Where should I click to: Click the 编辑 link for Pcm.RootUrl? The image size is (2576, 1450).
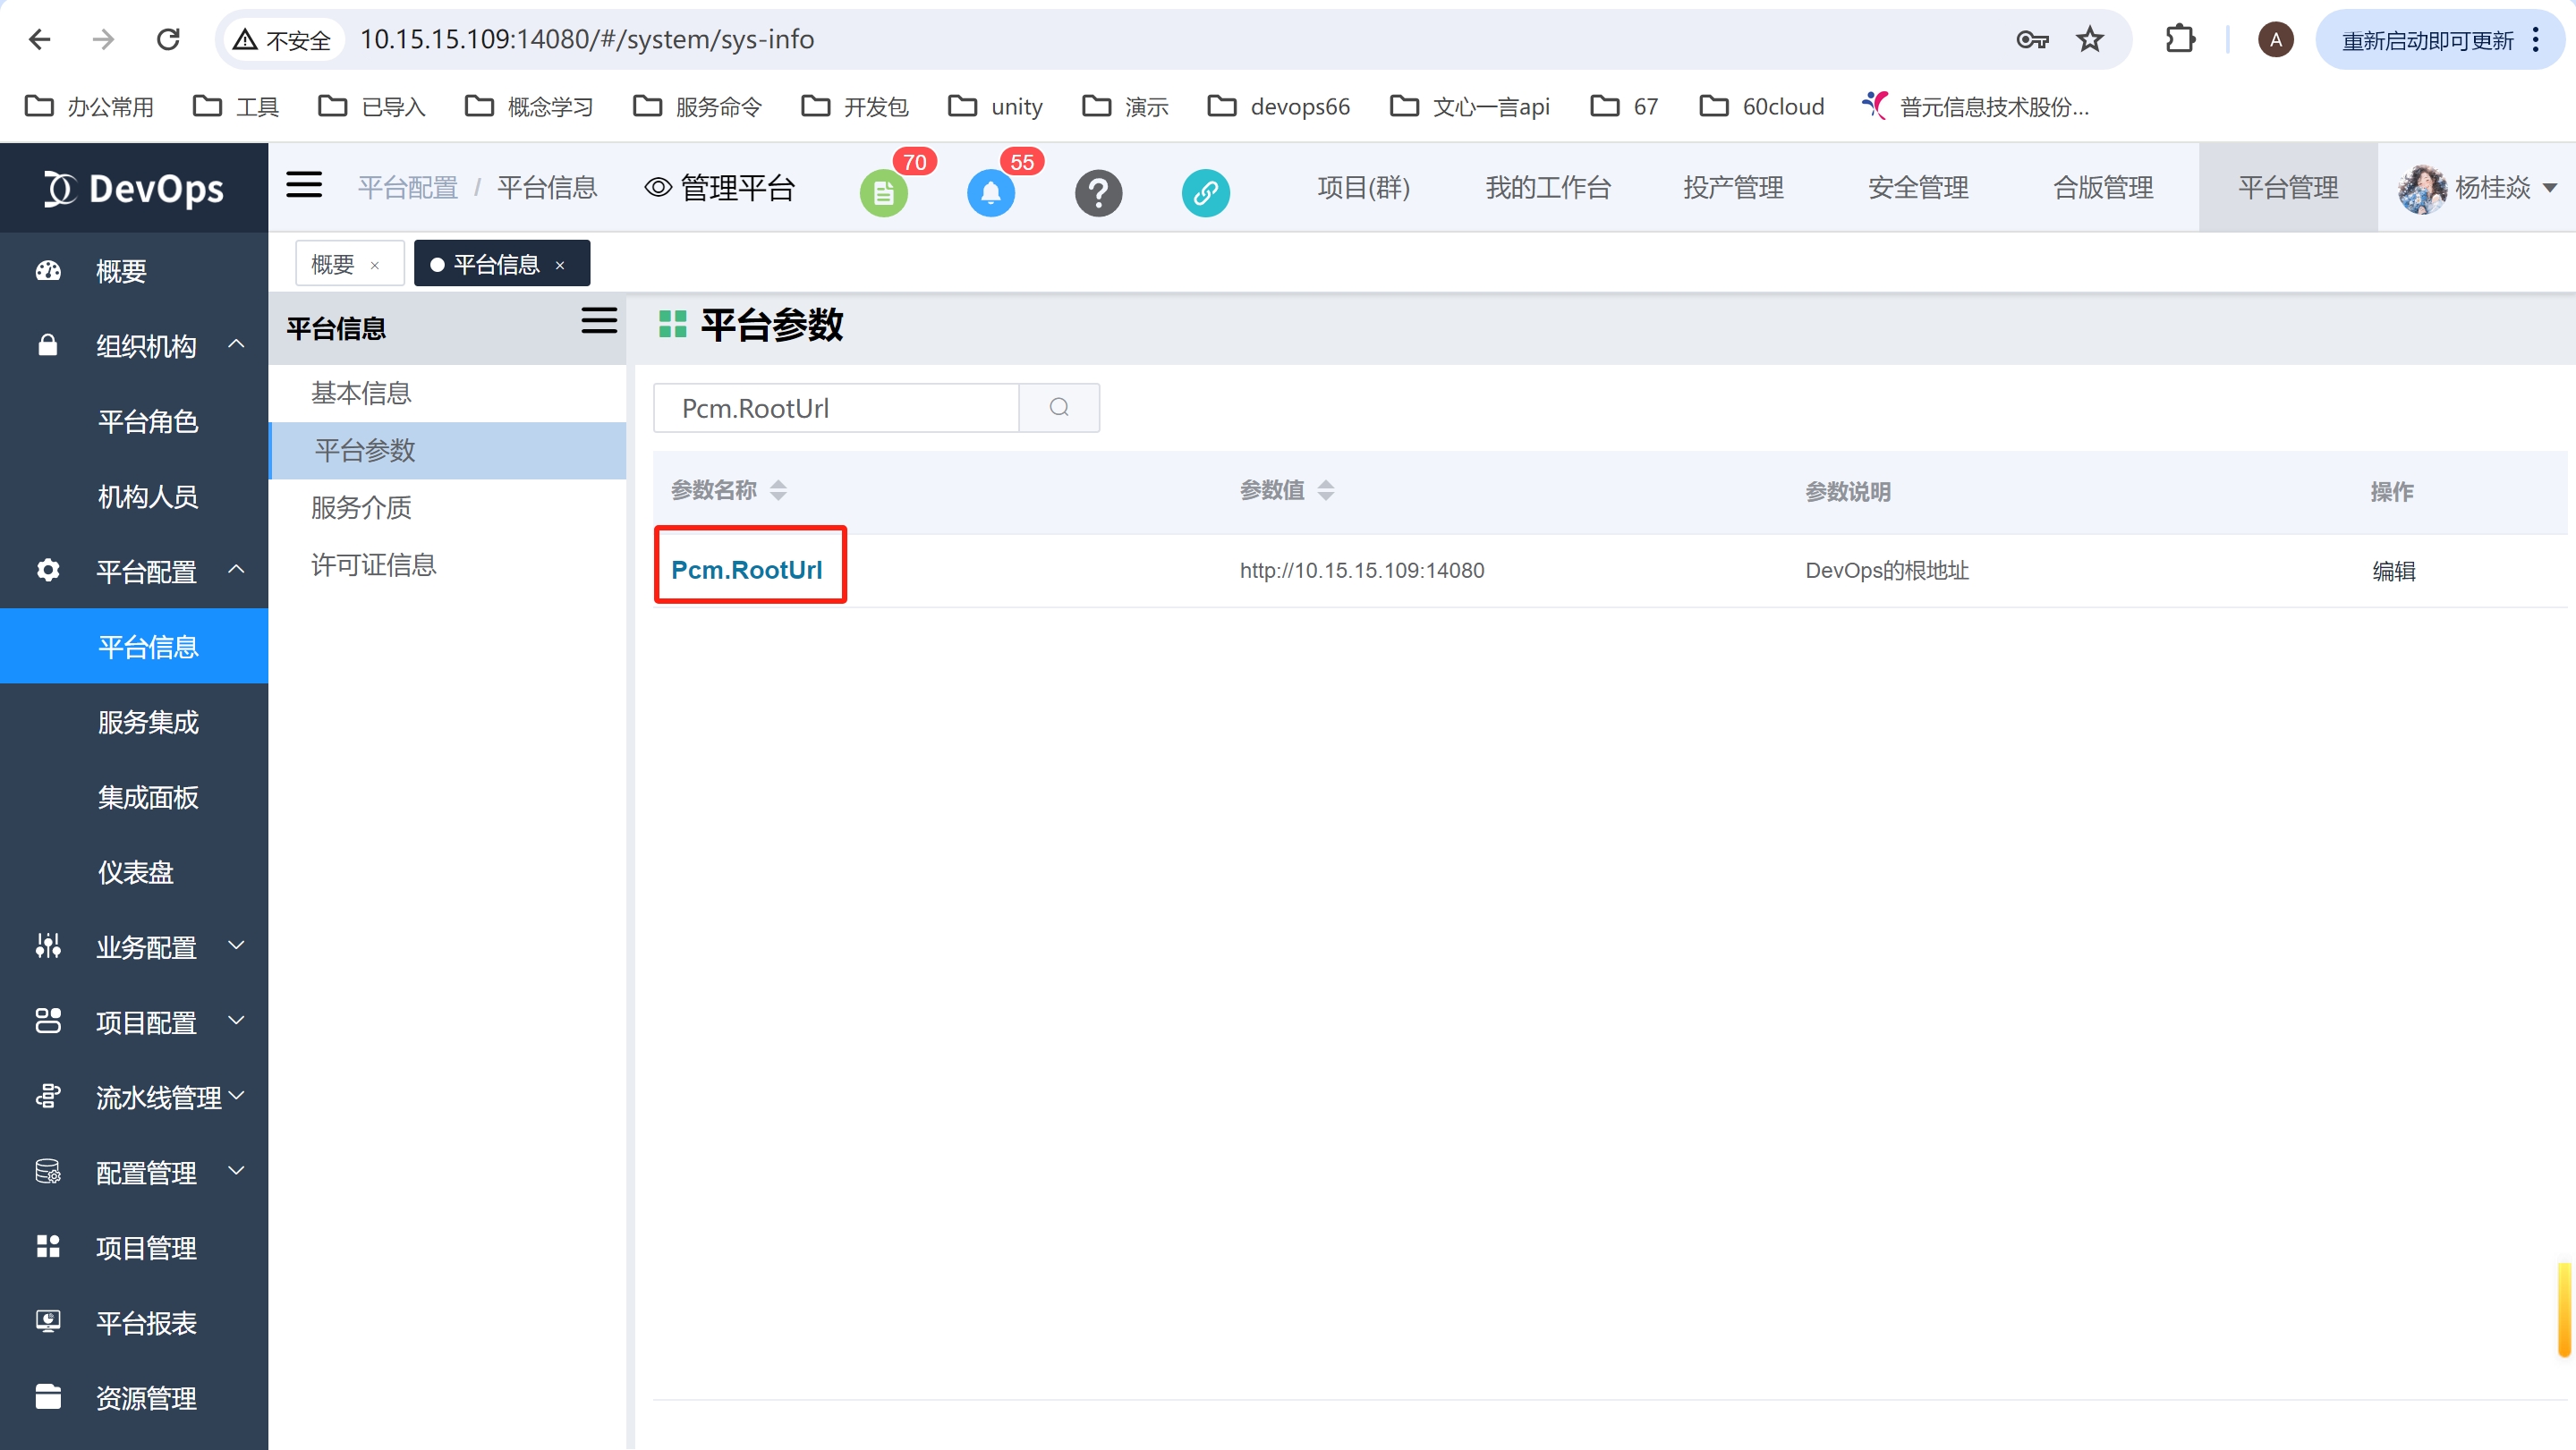(2393, 570)
